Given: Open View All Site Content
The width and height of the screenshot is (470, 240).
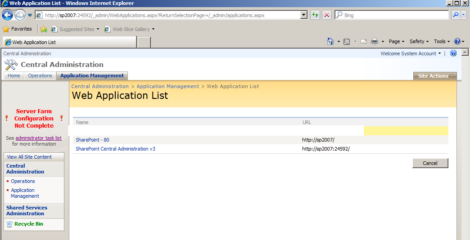Looking at the screenshot, I should [x=29, y=157].
